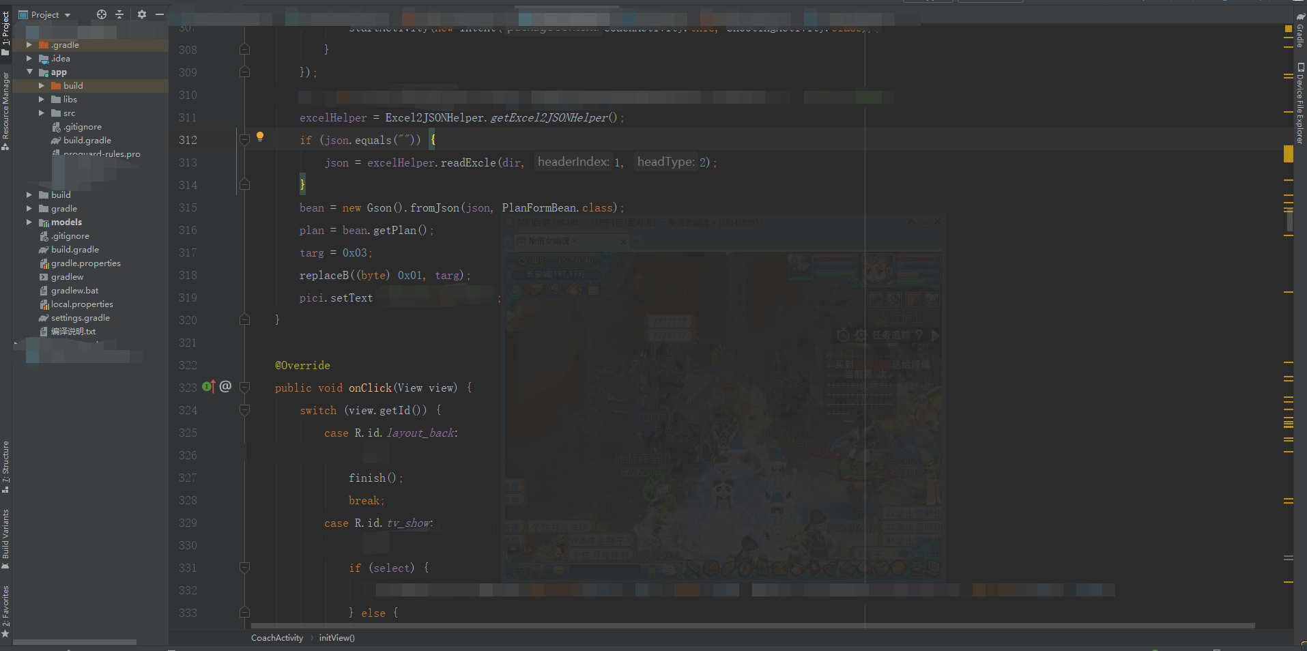The image size is (1307, 651).
Task: Toggle code fold for the switch on line 324
Action: pyautogui.click(x=244, y=410)
